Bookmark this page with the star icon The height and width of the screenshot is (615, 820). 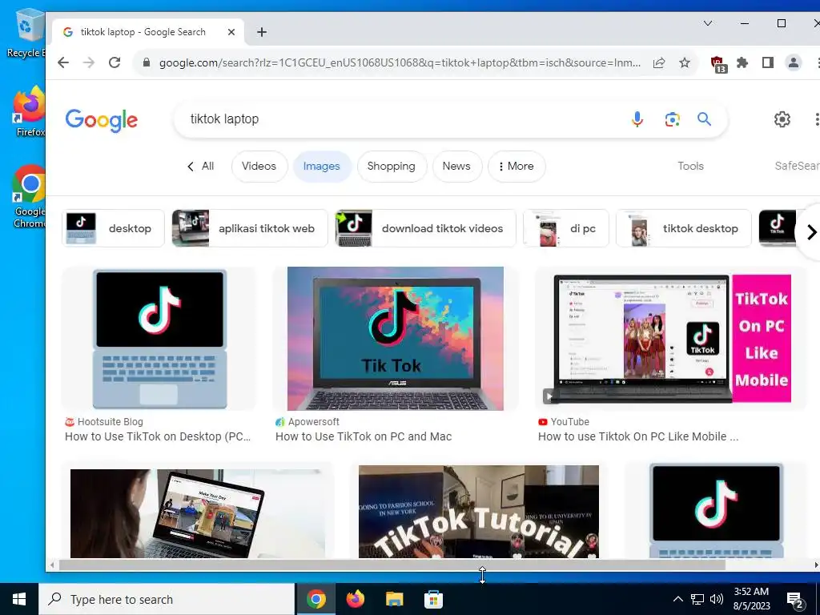(x=685, y=62)
